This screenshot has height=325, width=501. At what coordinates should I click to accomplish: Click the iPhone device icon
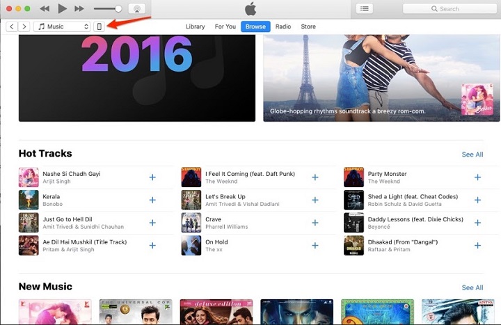pyautogui.click(x=100, y=26)
